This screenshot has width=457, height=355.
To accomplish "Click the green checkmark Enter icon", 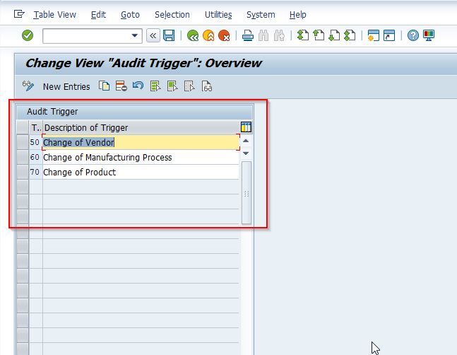I will (28, 35).
